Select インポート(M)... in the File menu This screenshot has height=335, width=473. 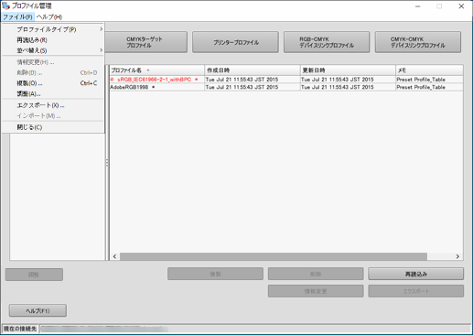click(53, 115)
